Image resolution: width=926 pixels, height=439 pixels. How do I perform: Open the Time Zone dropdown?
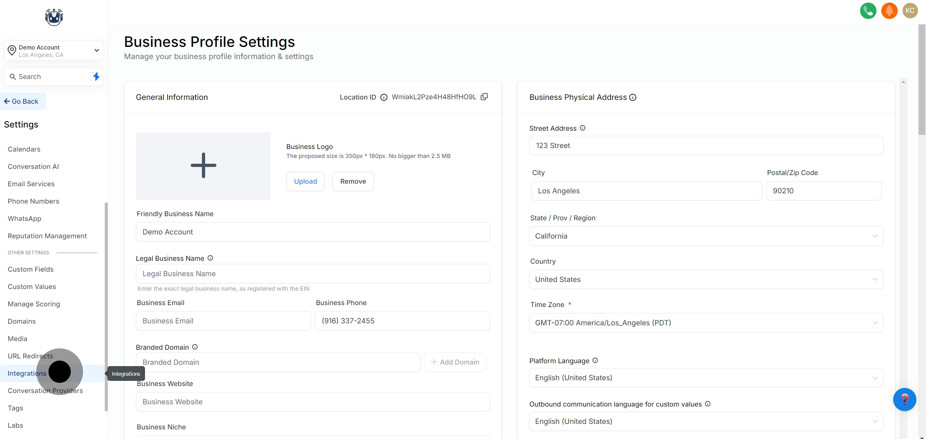pyautogui.click(x=706, y=323)
